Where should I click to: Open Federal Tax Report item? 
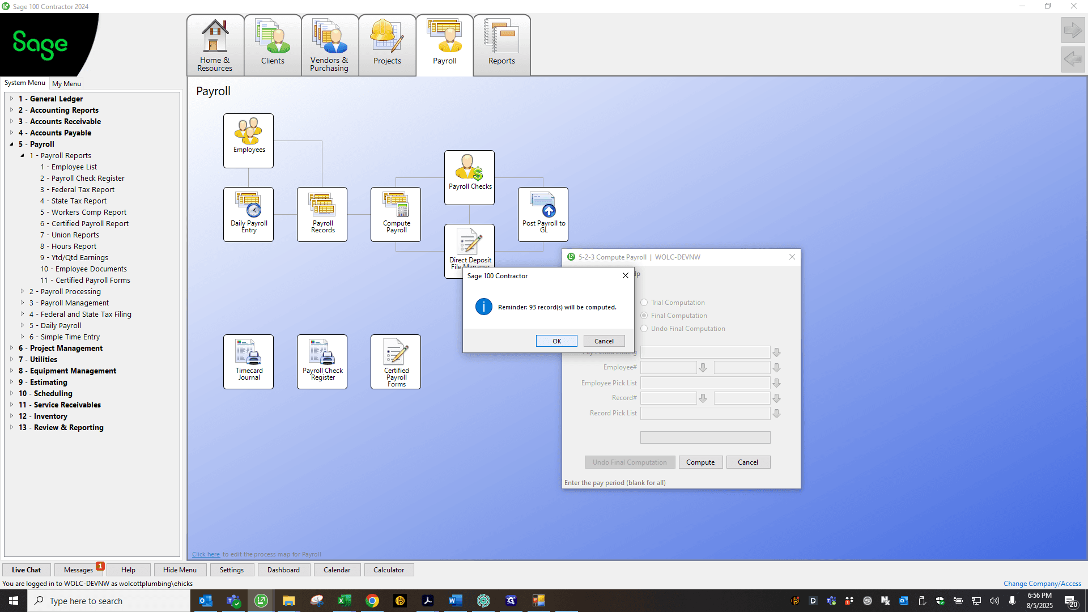77,189
